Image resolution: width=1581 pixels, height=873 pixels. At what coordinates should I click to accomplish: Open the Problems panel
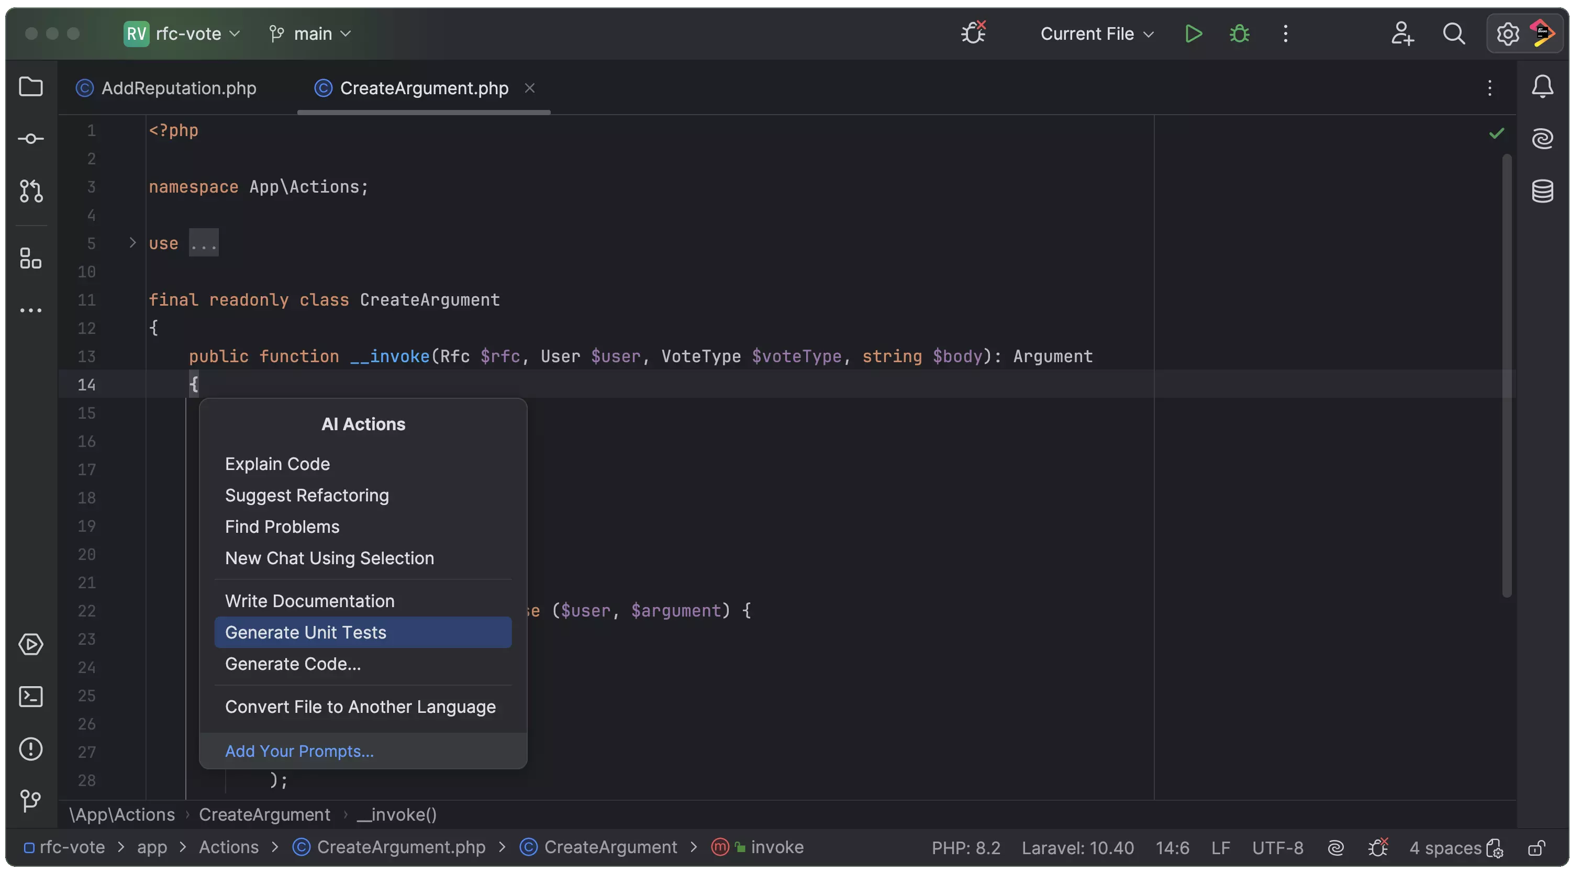(30, 749)
